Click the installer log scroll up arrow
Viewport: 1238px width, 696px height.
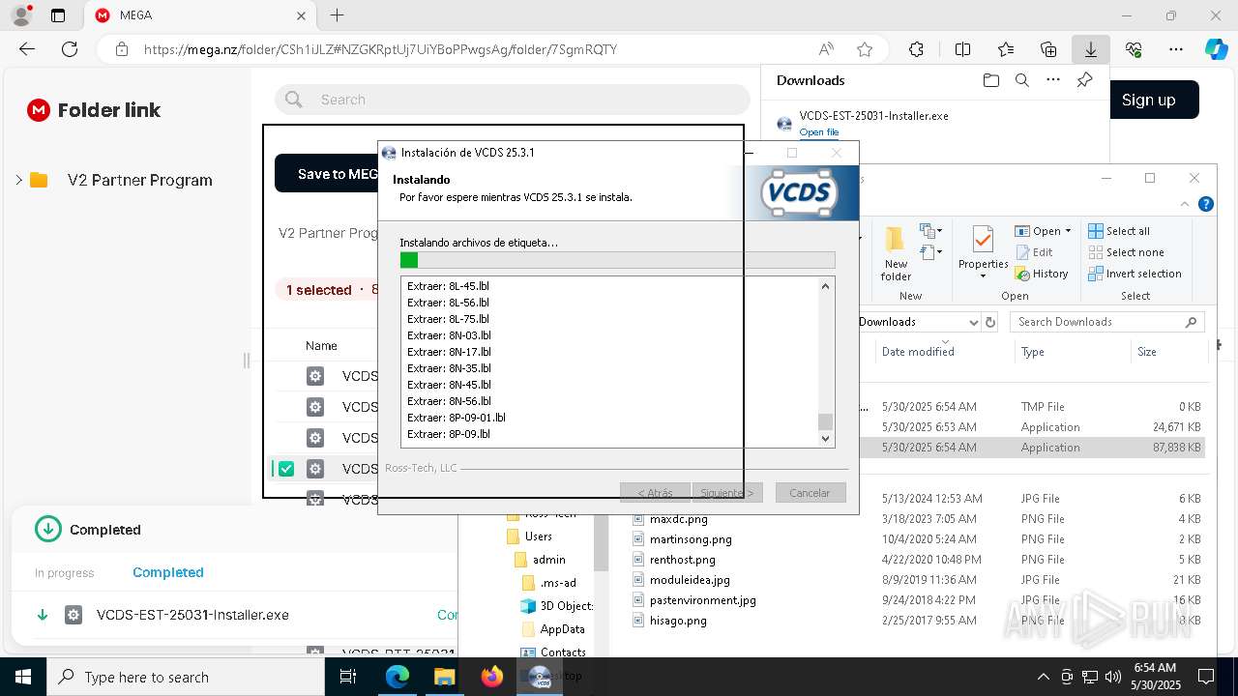825,285
